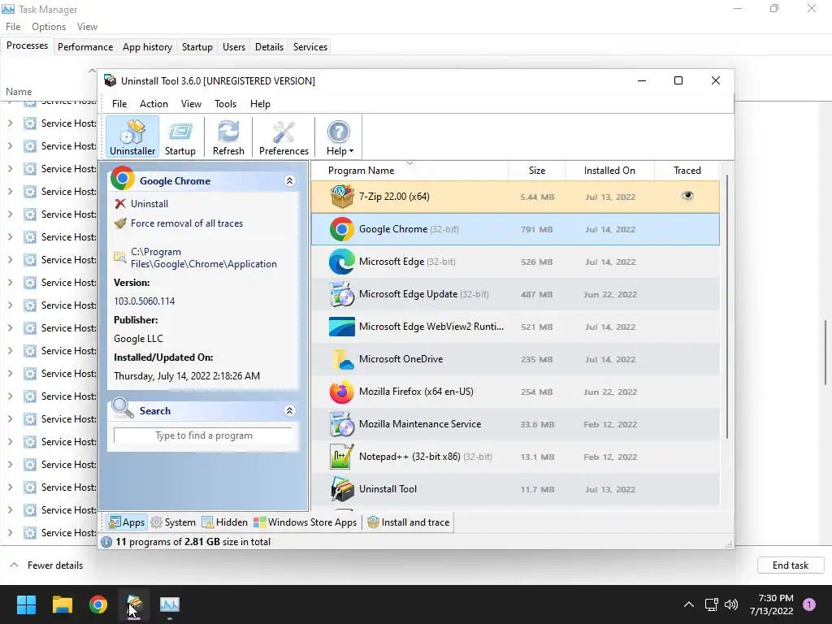
Task: Collapse the Search panel
Action: pyautogui.click(x=290, y=410)
